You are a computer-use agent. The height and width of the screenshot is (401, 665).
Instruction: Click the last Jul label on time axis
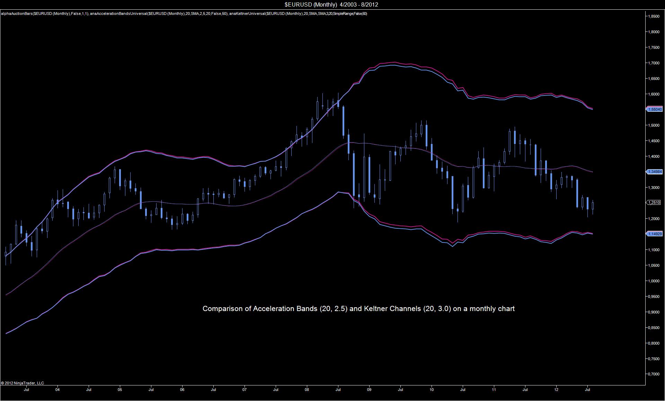[x=587, y=390]
